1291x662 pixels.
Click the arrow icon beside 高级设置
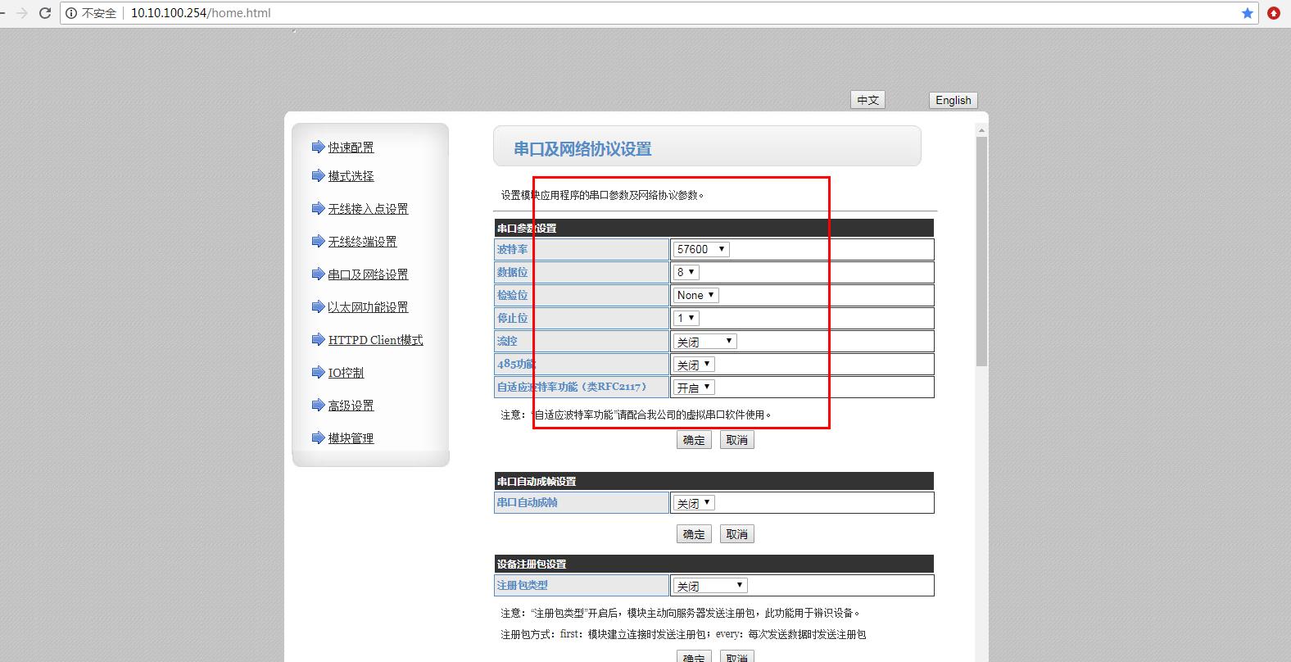coord(318,405)
